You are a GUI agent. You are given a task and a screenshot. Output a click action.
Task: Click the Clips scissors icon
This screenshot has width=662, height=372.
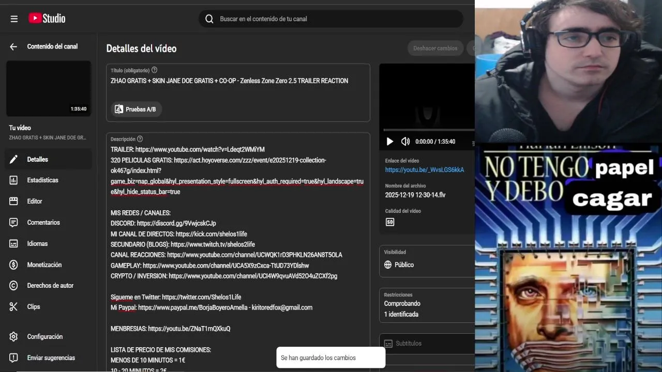(x=14, y=307)
